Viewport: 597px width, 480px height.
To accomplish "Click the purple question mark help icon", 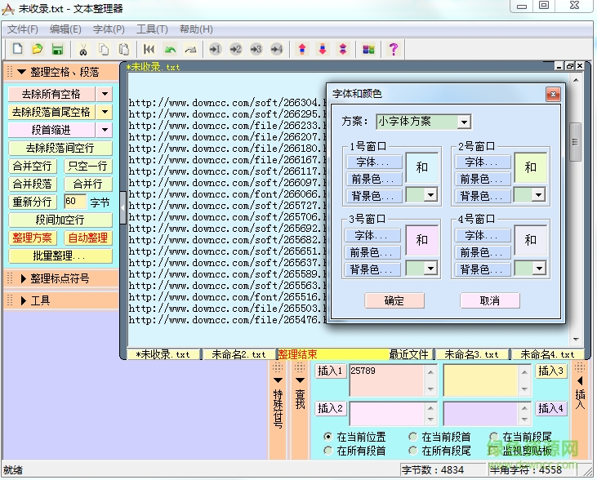I will [393, 49].
